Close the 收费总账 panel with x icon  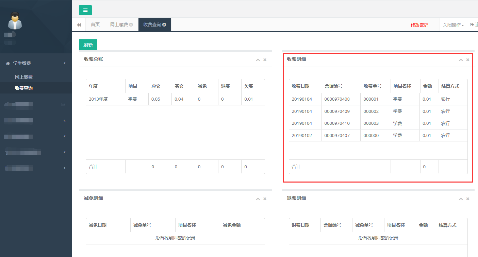pos(265,60)
